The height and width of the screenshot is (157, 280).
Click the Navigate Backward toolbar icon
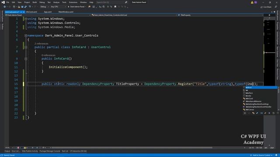click(x=5, y=7)
